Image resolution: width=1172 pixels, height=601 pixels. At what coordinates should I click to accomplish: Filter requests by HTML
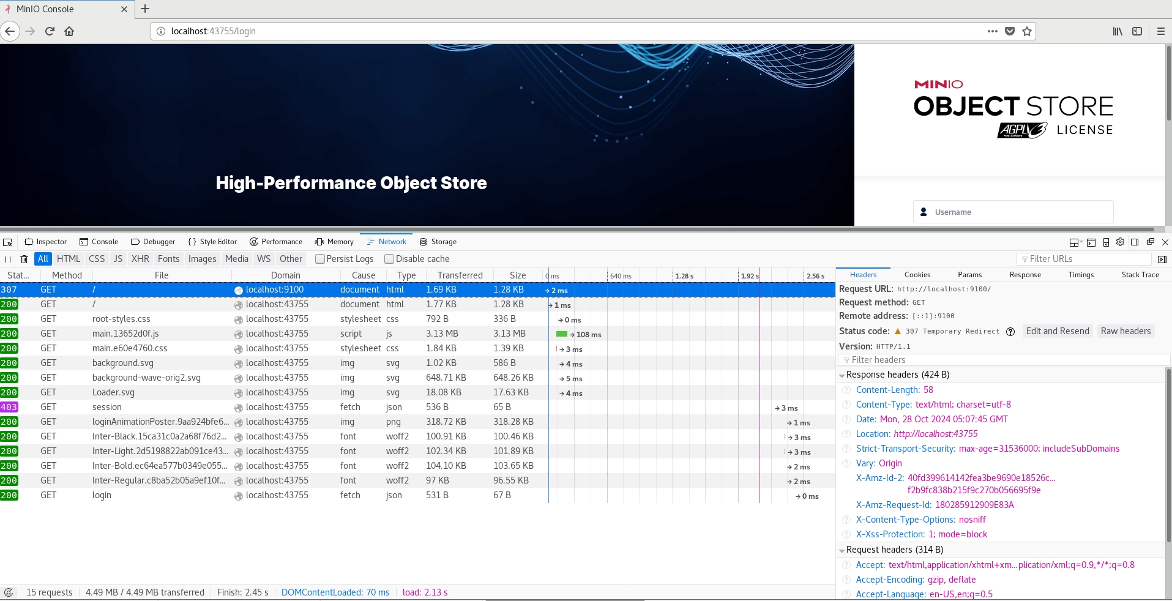pyautogui.click(x=69, y=259)
